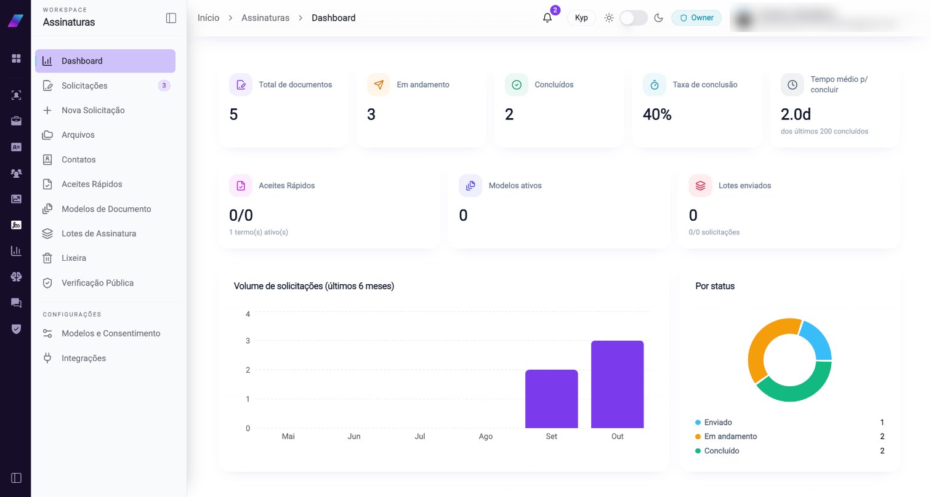Open Verificação Pública
Image resolution: width=931 pixels, height=497 pixels.
105,283
